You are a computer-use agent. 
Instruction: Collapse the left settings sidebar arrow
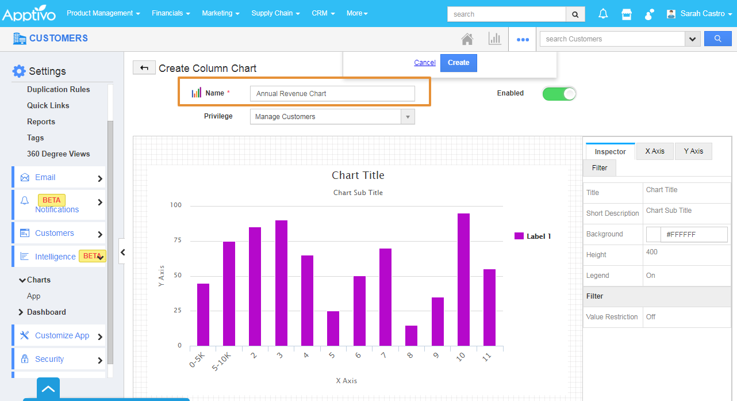[122, 252]
